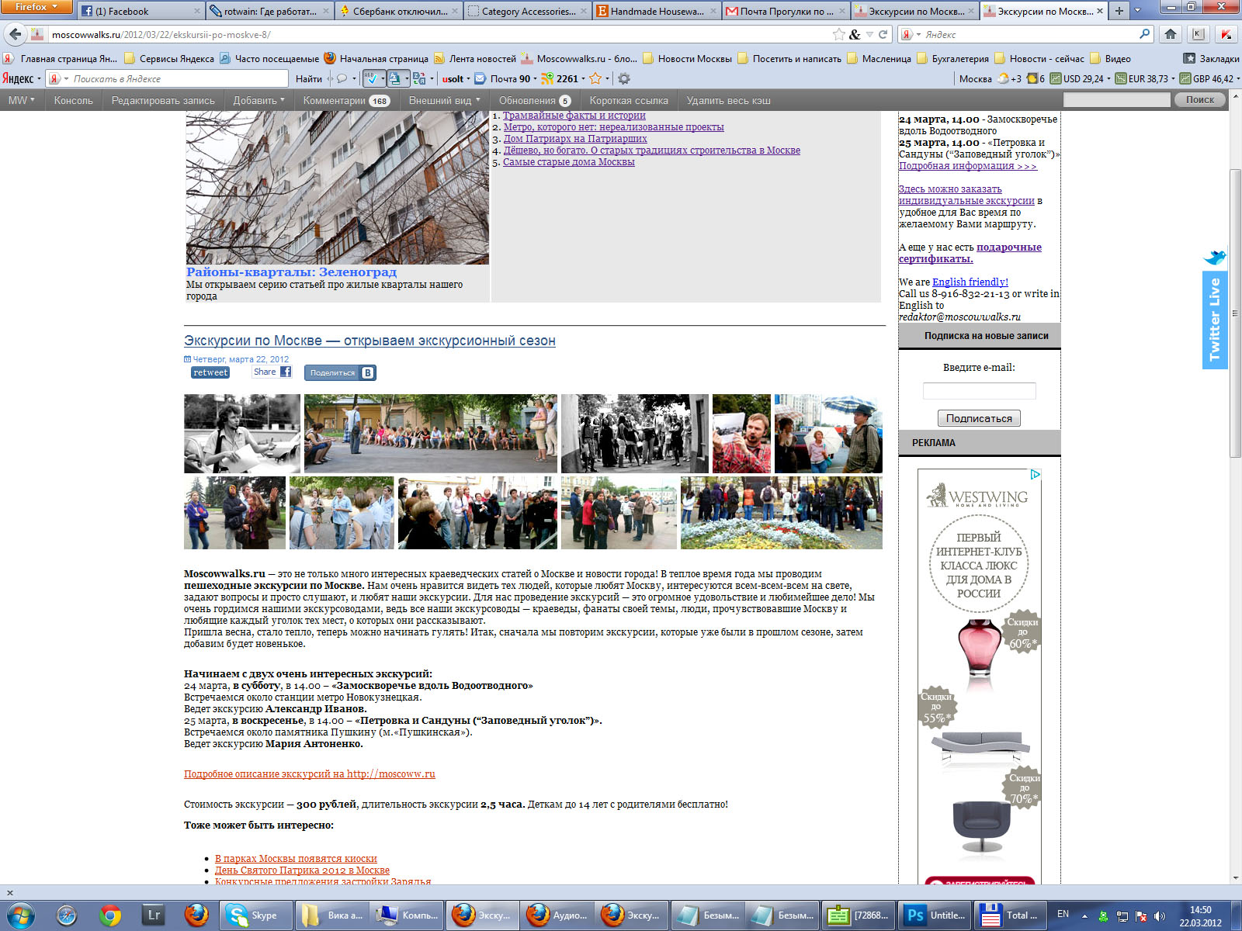The height and width of the screenshot is (931, 1242).
Task: Open Редактировать запись in admin bar
Action: (x=163, y=100)
